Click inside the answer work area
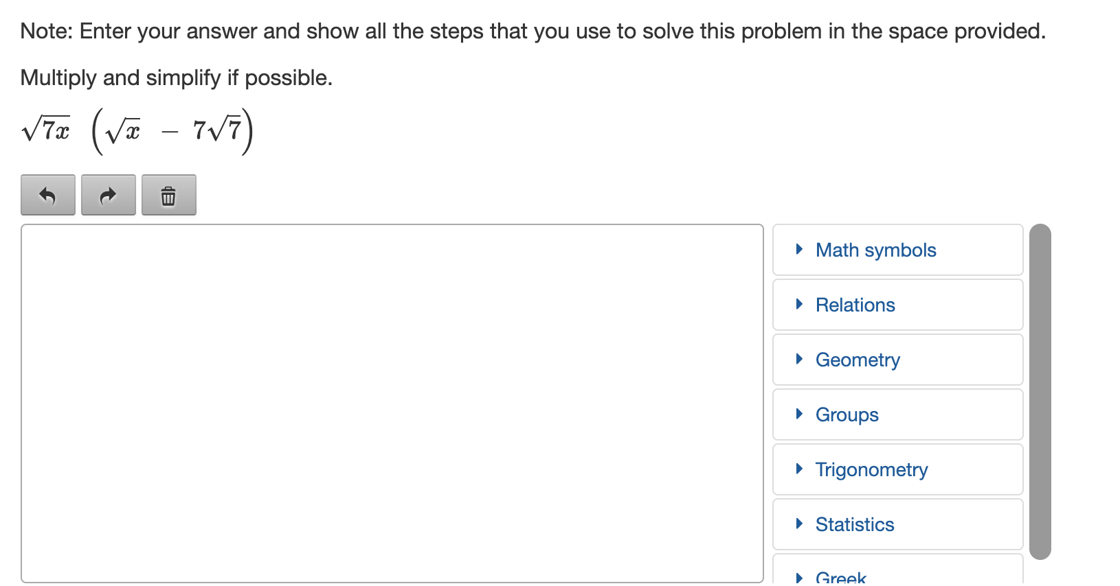This screenshot has width=1120, height=586. pyautogui.click(x=392, y=403)
